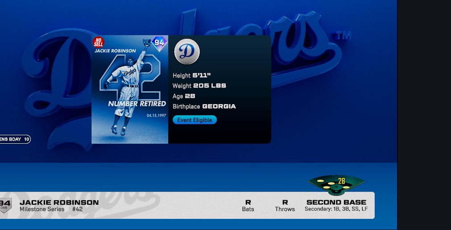
Task: Click the 2B field position diagram icon
Action: click(x=336, y=185)
